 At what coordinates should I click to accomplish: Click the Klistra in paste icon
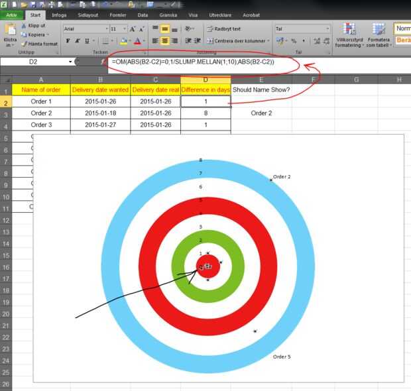tap(11, 29)
